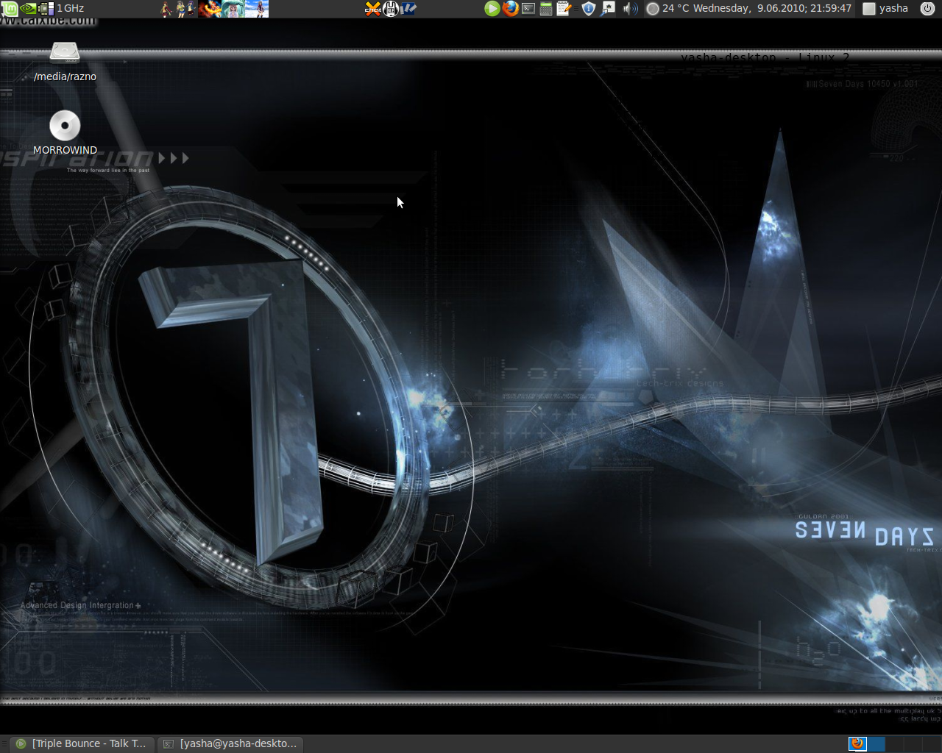
Task: Open the yasha user switcher menu
Action: tap(885, 9)
